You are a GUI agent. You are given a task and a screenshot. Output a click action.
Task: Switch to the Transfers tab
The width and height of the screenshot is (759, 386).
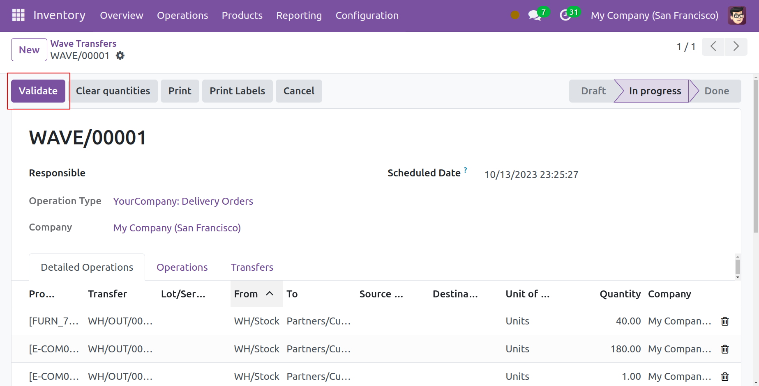pos(252,267)
